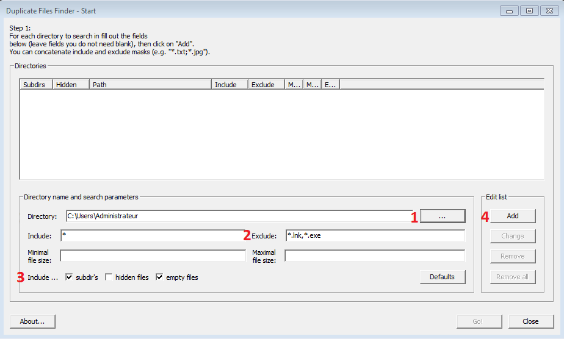
Task: Sort by the Path column header
Action: [150, 85]
